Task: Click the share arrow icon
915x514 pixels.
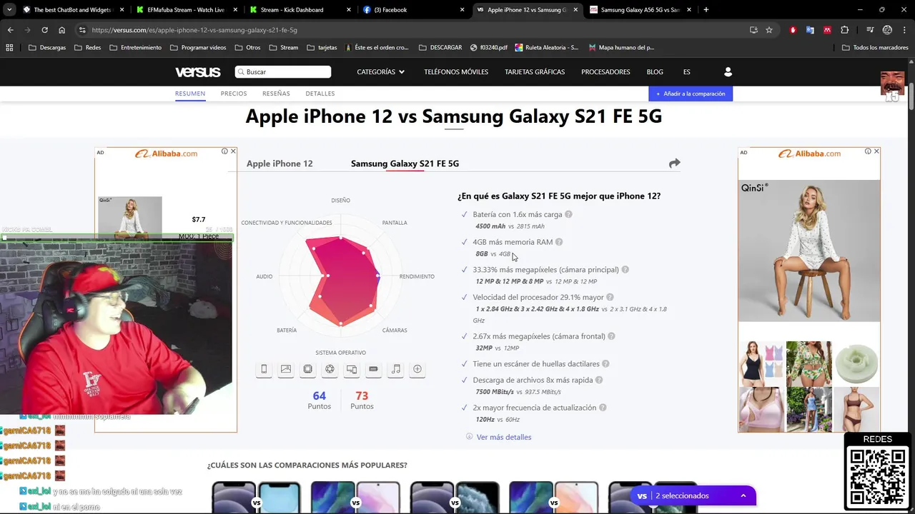Action: (x=674, y=163)
